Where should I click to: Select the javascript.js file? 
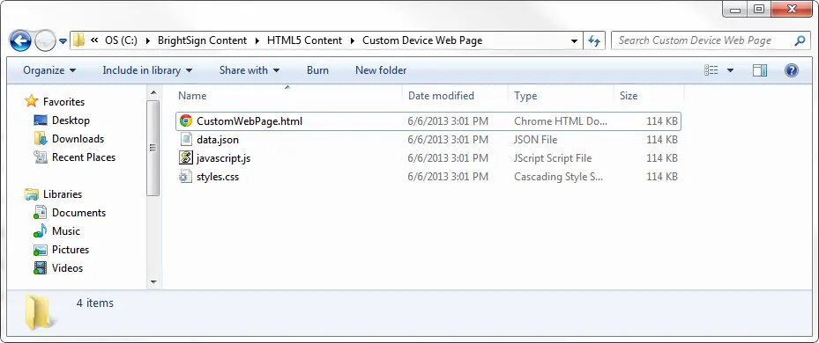click(224, 158)
